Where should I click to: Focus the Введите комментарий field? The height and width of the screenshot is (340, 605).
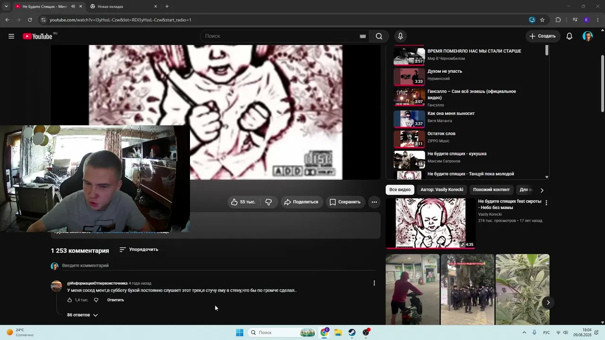[218, 266]
